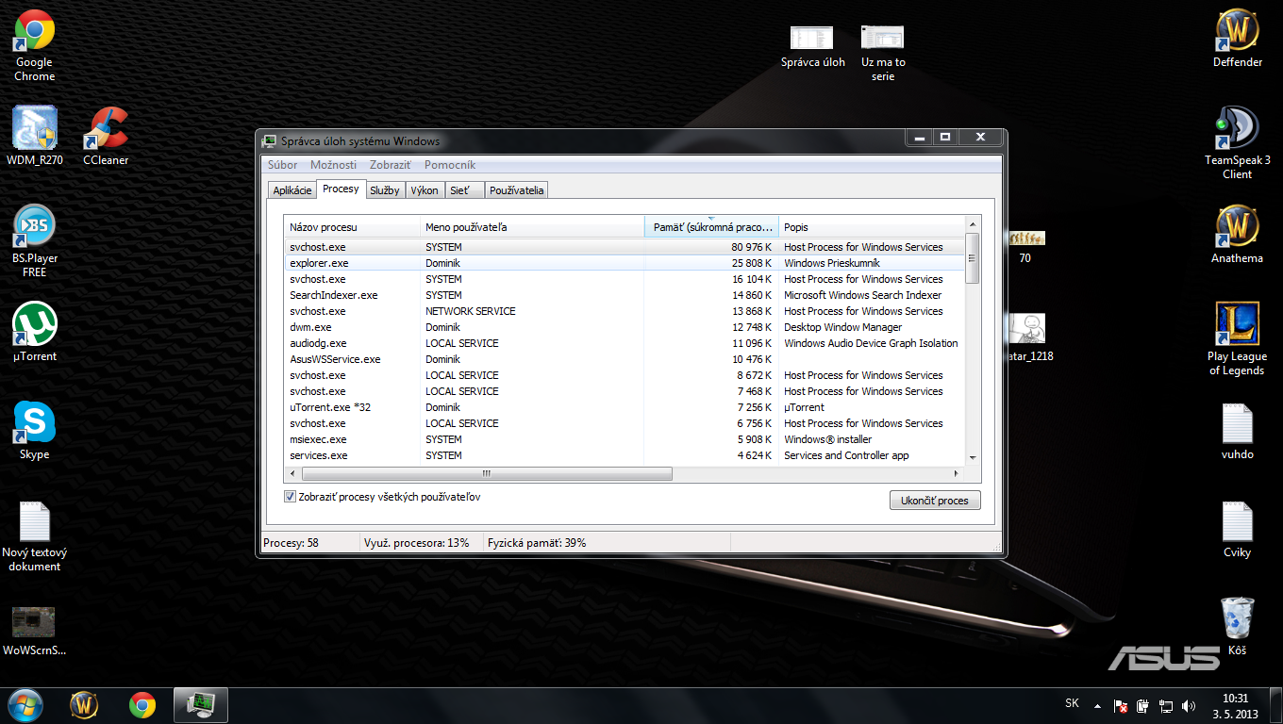Toggle 'Zobraziť procesy všetkých používateľov' checkbox
The height and width of the screenshot is (724, 1283).
(x=291, y=497)
